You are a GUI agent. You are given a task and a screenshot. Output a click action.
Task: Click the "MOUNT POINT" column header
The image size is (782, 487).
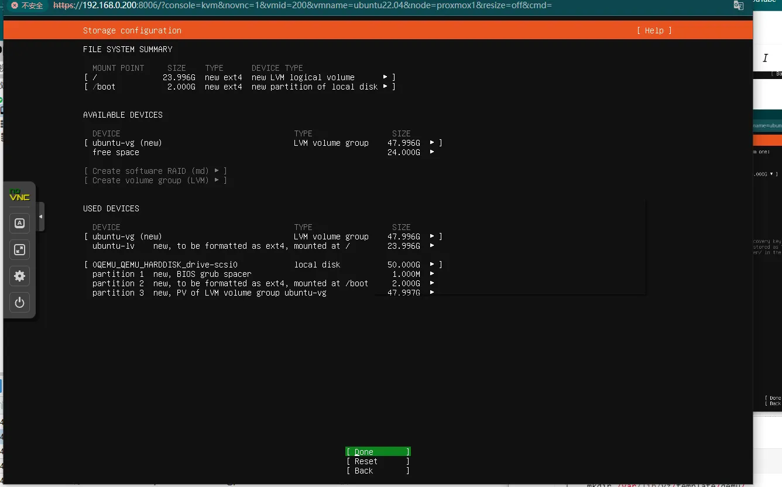(118, 68)
